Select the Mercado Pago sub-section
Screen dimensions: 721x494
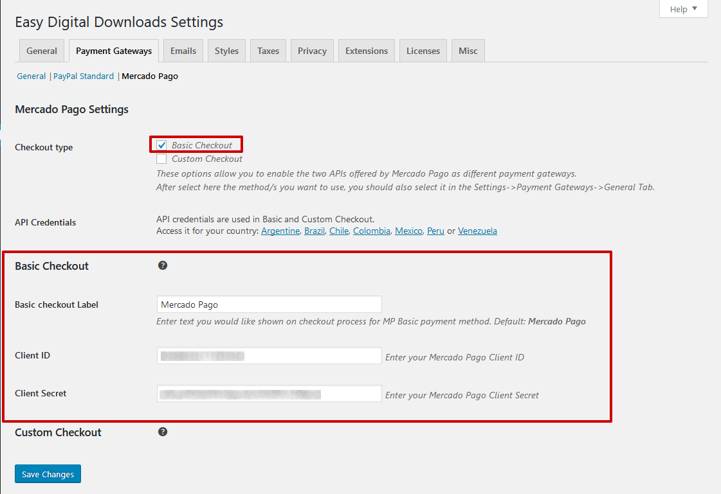click(x=150, y=76)
